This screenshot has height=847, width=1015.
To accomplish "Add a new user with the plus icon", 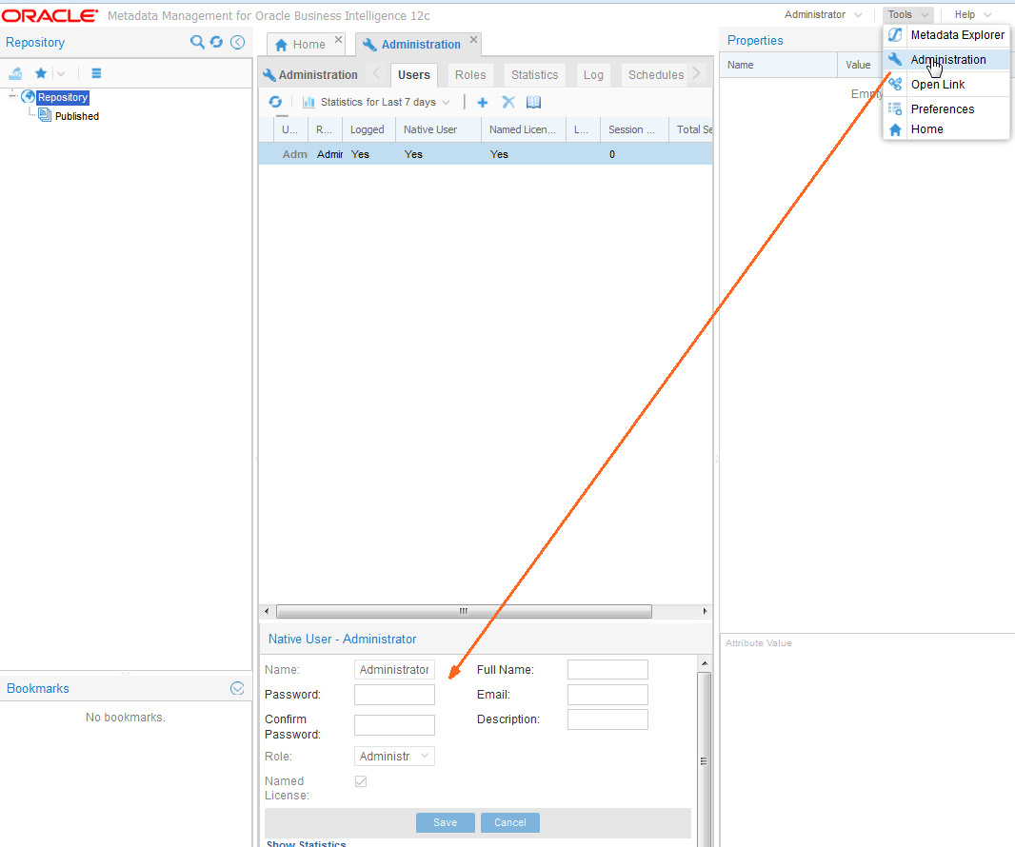I will pos(482,102).
